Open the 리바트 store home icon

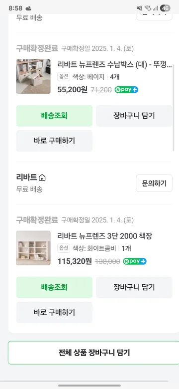[43, 178]
